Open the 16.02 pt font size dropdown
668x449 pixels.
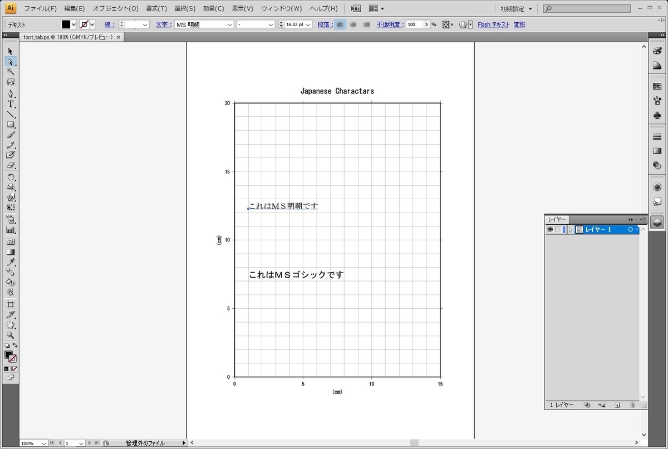(x=308, y=24)
